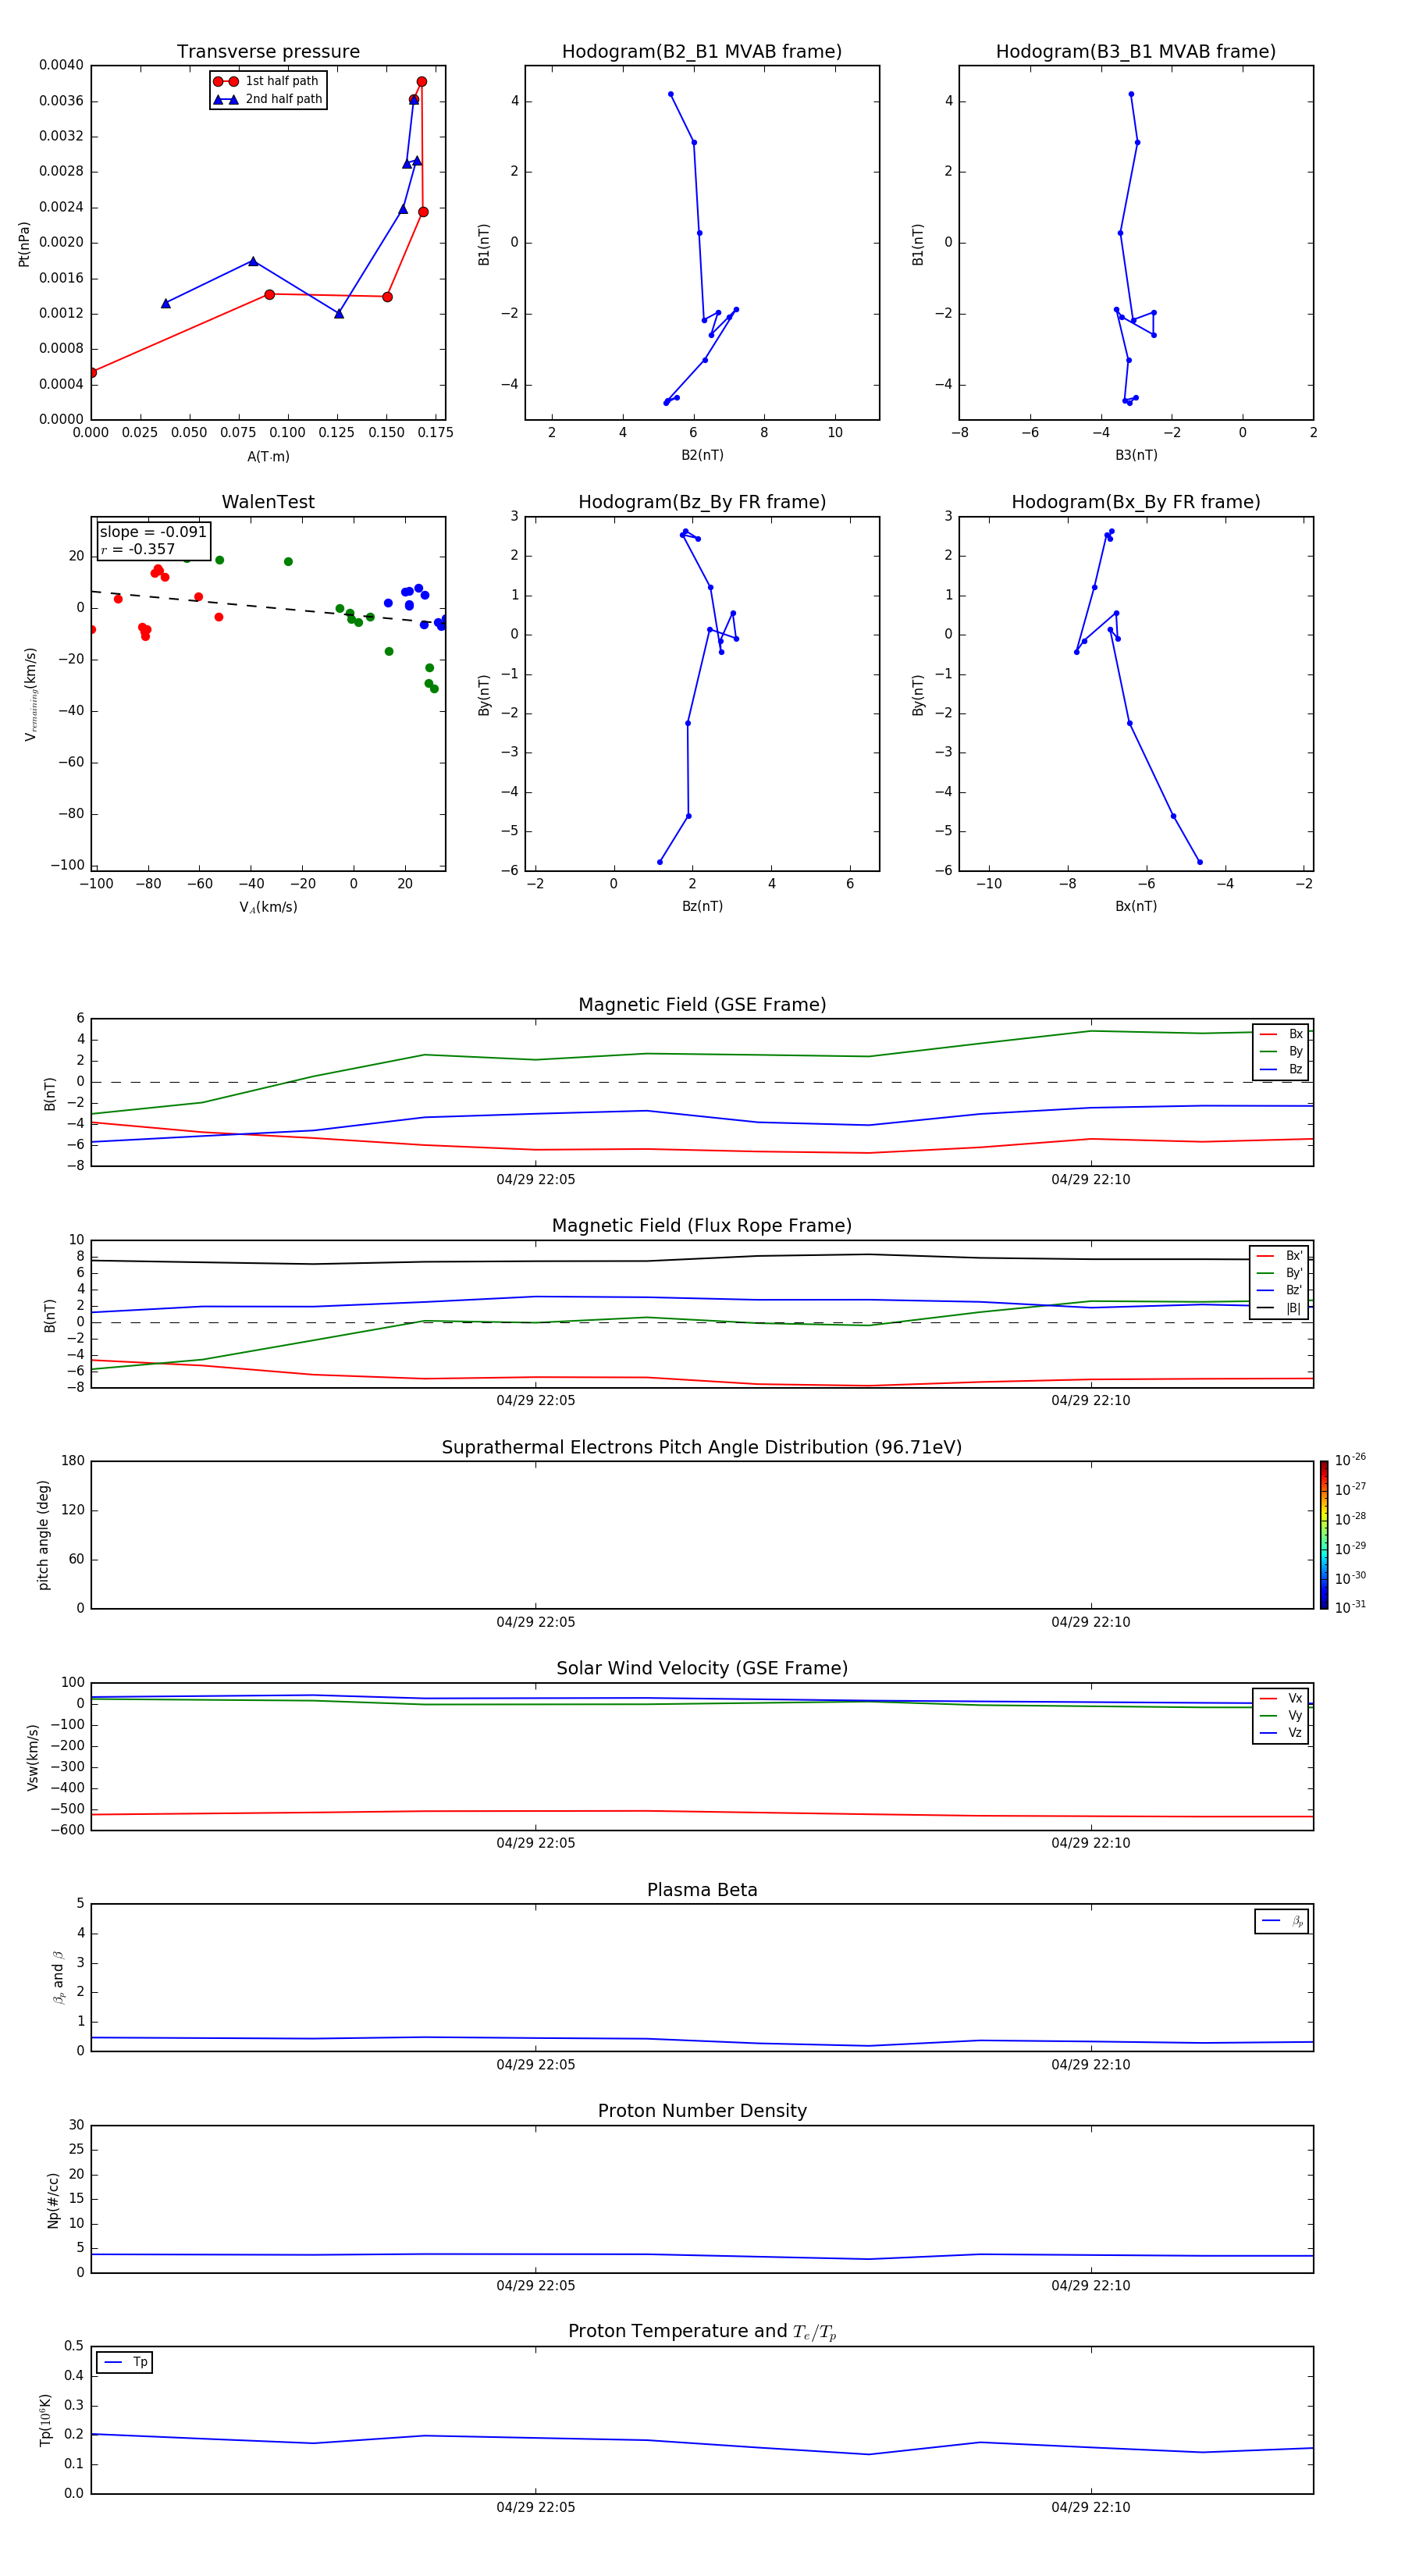Click the "r = -0.357" annotation

click(138, 549)
